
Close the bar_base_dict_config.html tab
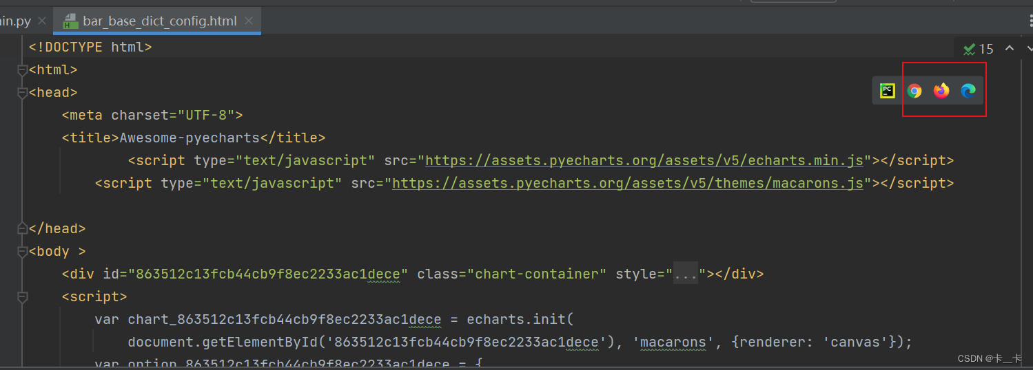pos(249,21)
